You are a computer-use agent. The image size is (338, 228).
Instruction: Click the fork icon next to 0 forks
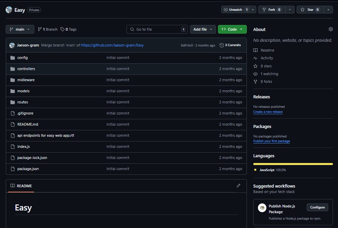point(256,82)
